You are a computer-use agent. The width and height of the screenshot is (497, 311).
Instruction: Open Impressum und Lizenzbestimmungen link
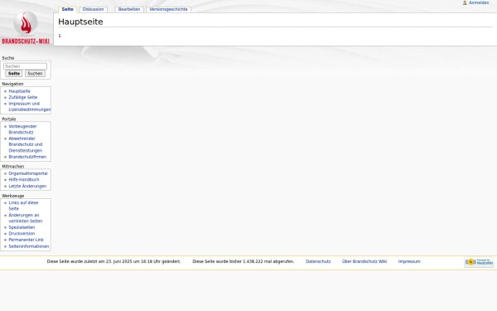(x=30, y=107)
